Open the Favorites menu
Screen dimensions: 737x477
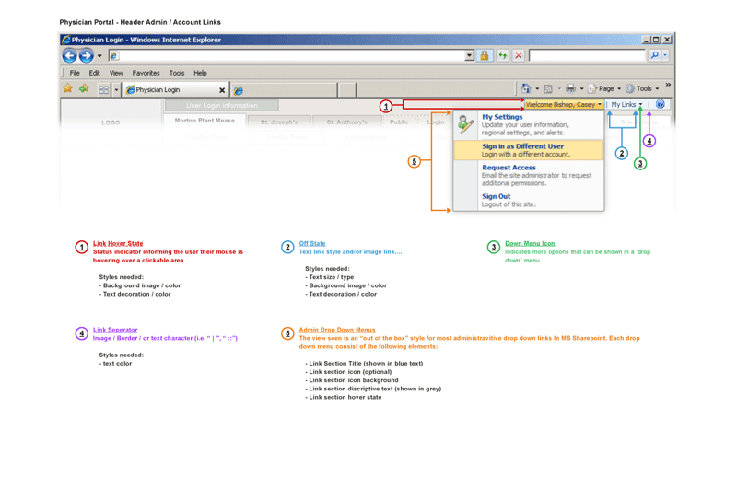(x=146, y=73)
